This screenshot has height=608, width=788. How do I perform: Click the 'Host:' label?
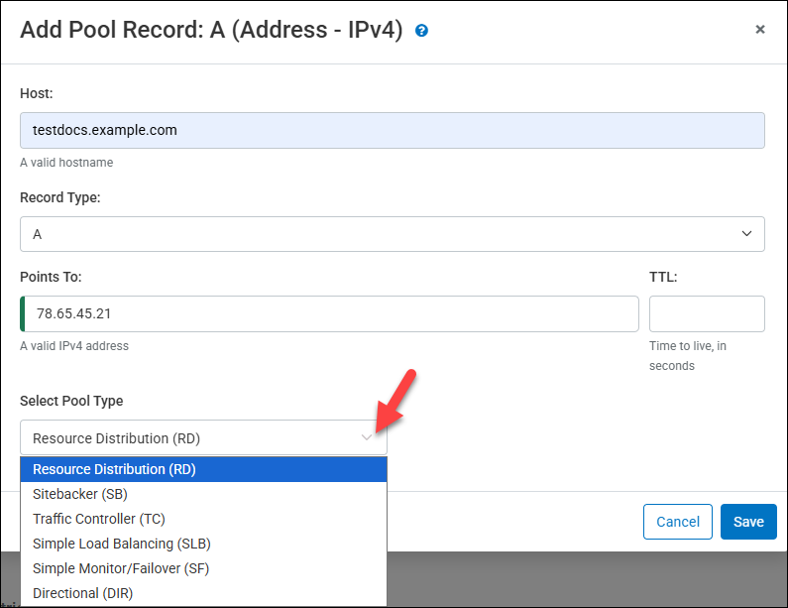(x=37, y=93)
